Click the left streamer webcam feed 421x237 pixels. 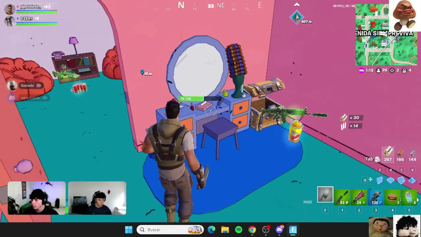pyautogui.click(x=37, y=198)
